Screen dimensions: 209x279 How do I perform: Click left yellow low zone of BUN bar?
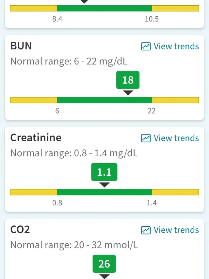coord(33,100)
